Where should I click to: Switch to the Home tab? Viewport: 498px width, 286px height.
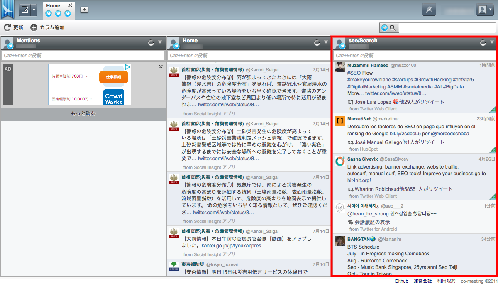coord(53,6)
